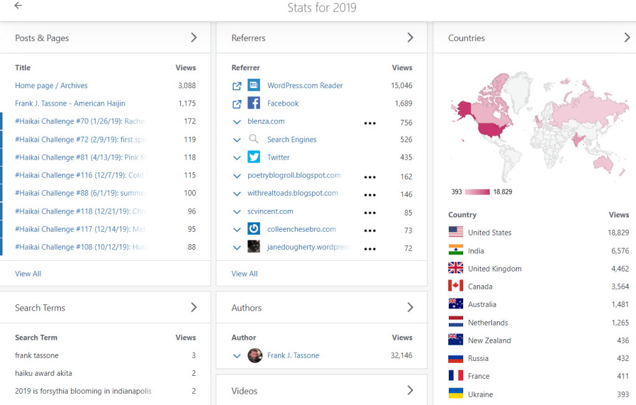Open more options for blenza.com

(370, 123)
